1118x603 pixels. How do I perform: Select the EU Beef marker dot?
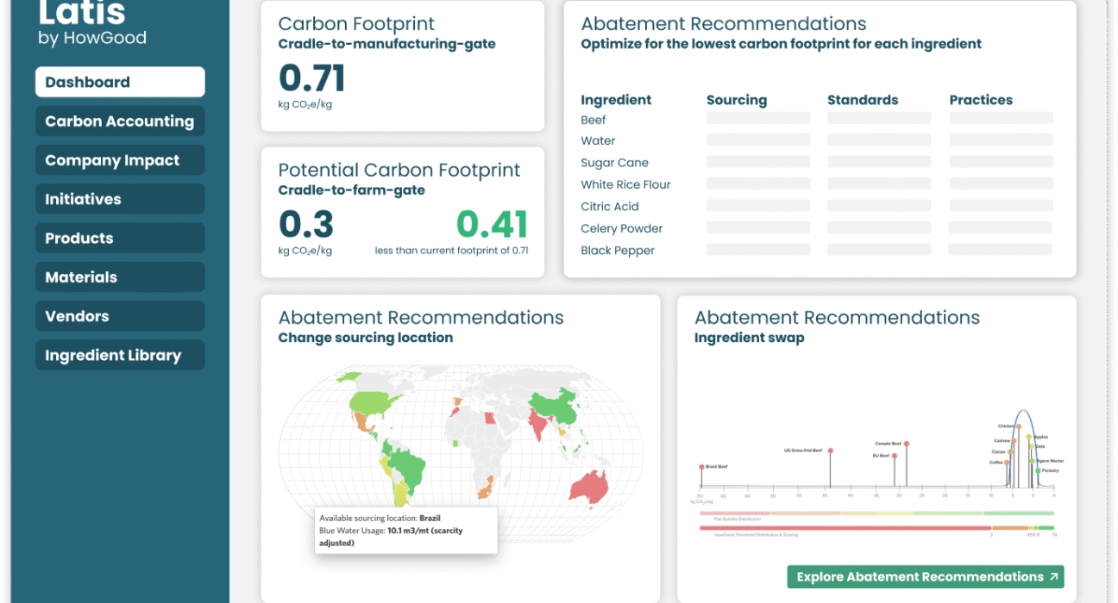tap(895, 456)
